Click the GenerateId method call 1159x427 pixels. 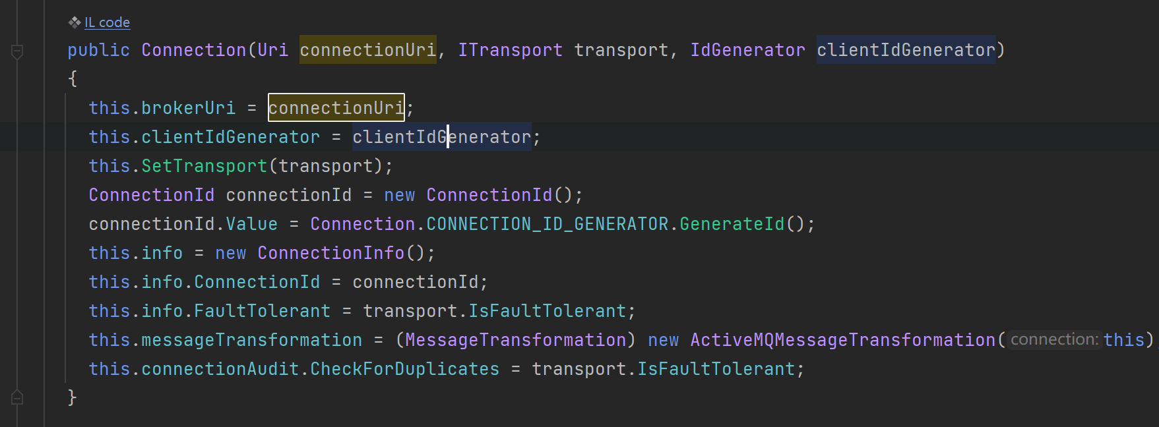pos(732,224)
